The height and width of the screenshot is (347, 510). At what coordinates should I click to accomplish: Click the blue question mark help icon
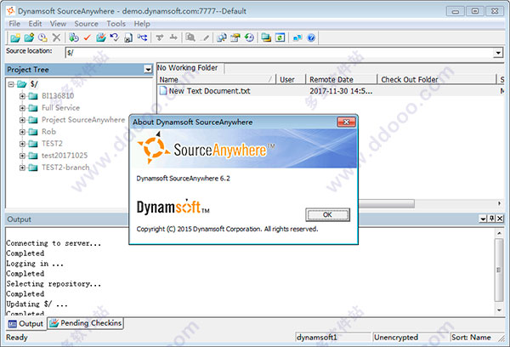tap(311, 37)
